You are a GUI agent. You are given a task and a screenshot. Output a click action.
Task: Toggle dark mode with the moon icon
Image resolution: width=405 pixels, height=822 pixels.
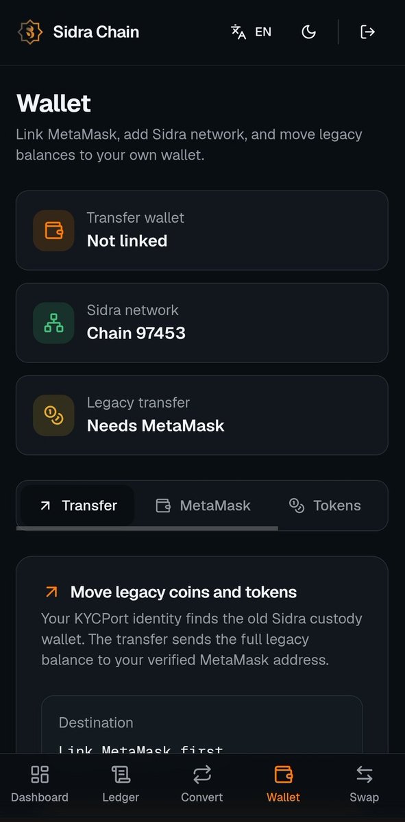click(x=309, y=32)
